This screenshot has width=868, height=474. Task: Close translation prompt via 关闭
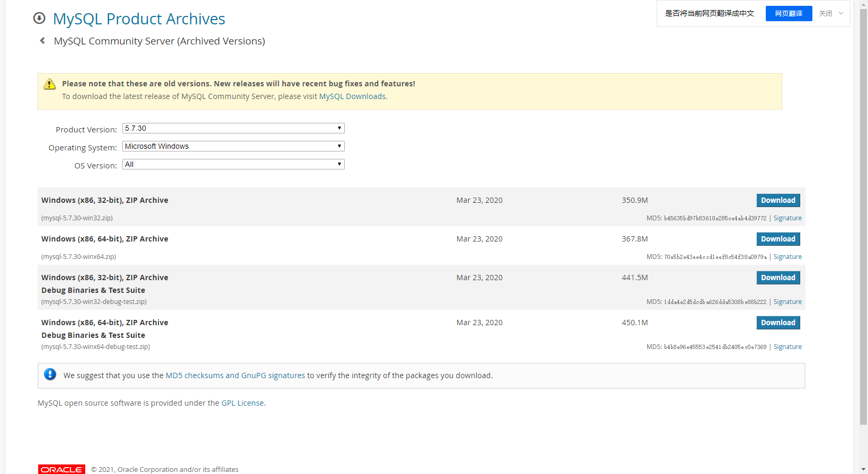click(825, 13)
